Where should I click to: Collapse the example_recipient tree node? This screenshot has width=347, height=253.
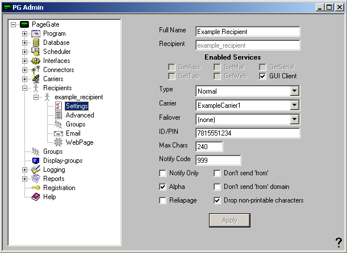36,97
